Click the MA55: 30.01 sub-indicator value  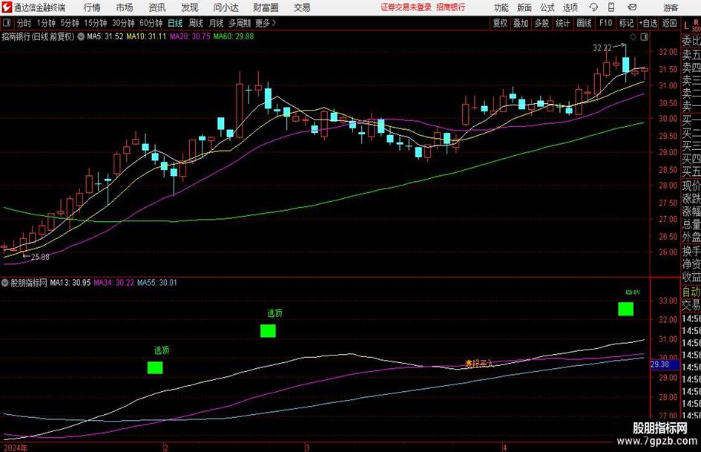157,283
